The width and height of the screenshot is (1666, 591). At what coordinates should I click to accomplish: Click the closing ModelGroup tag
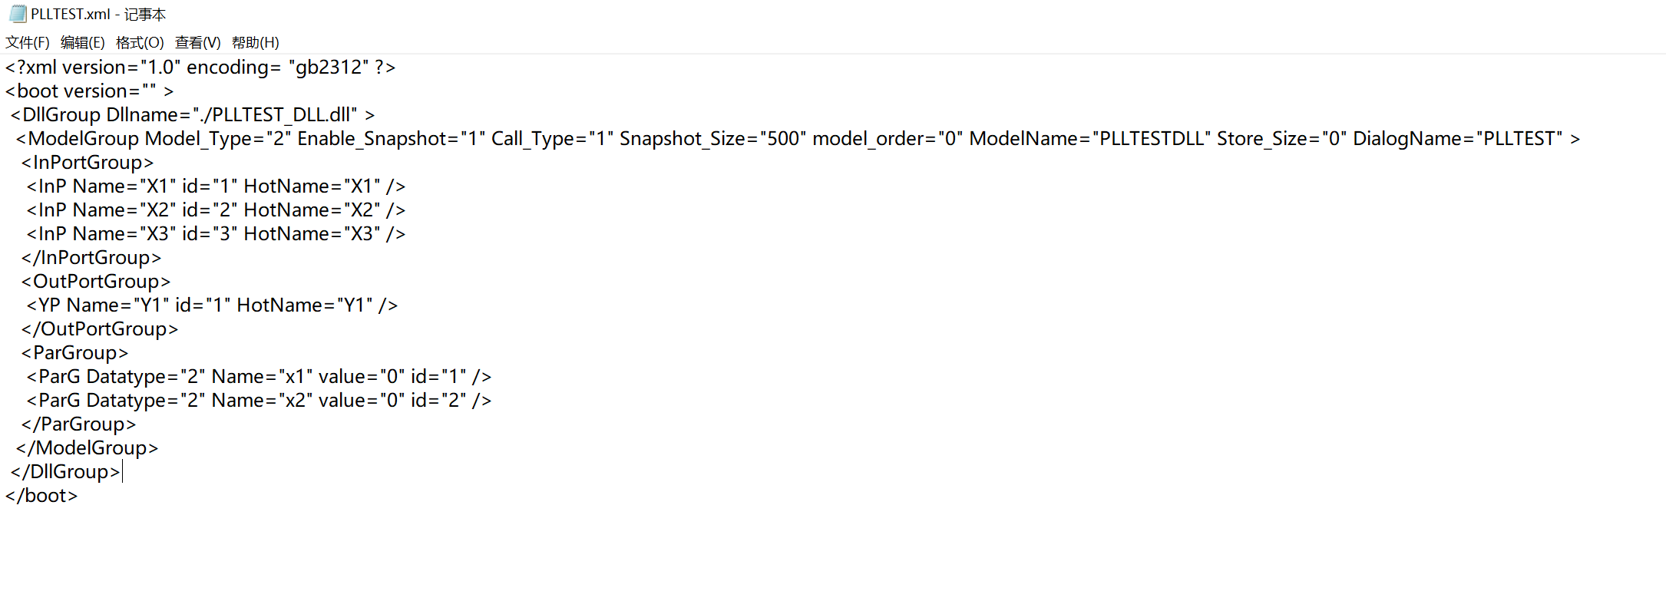tap(87, 448)
